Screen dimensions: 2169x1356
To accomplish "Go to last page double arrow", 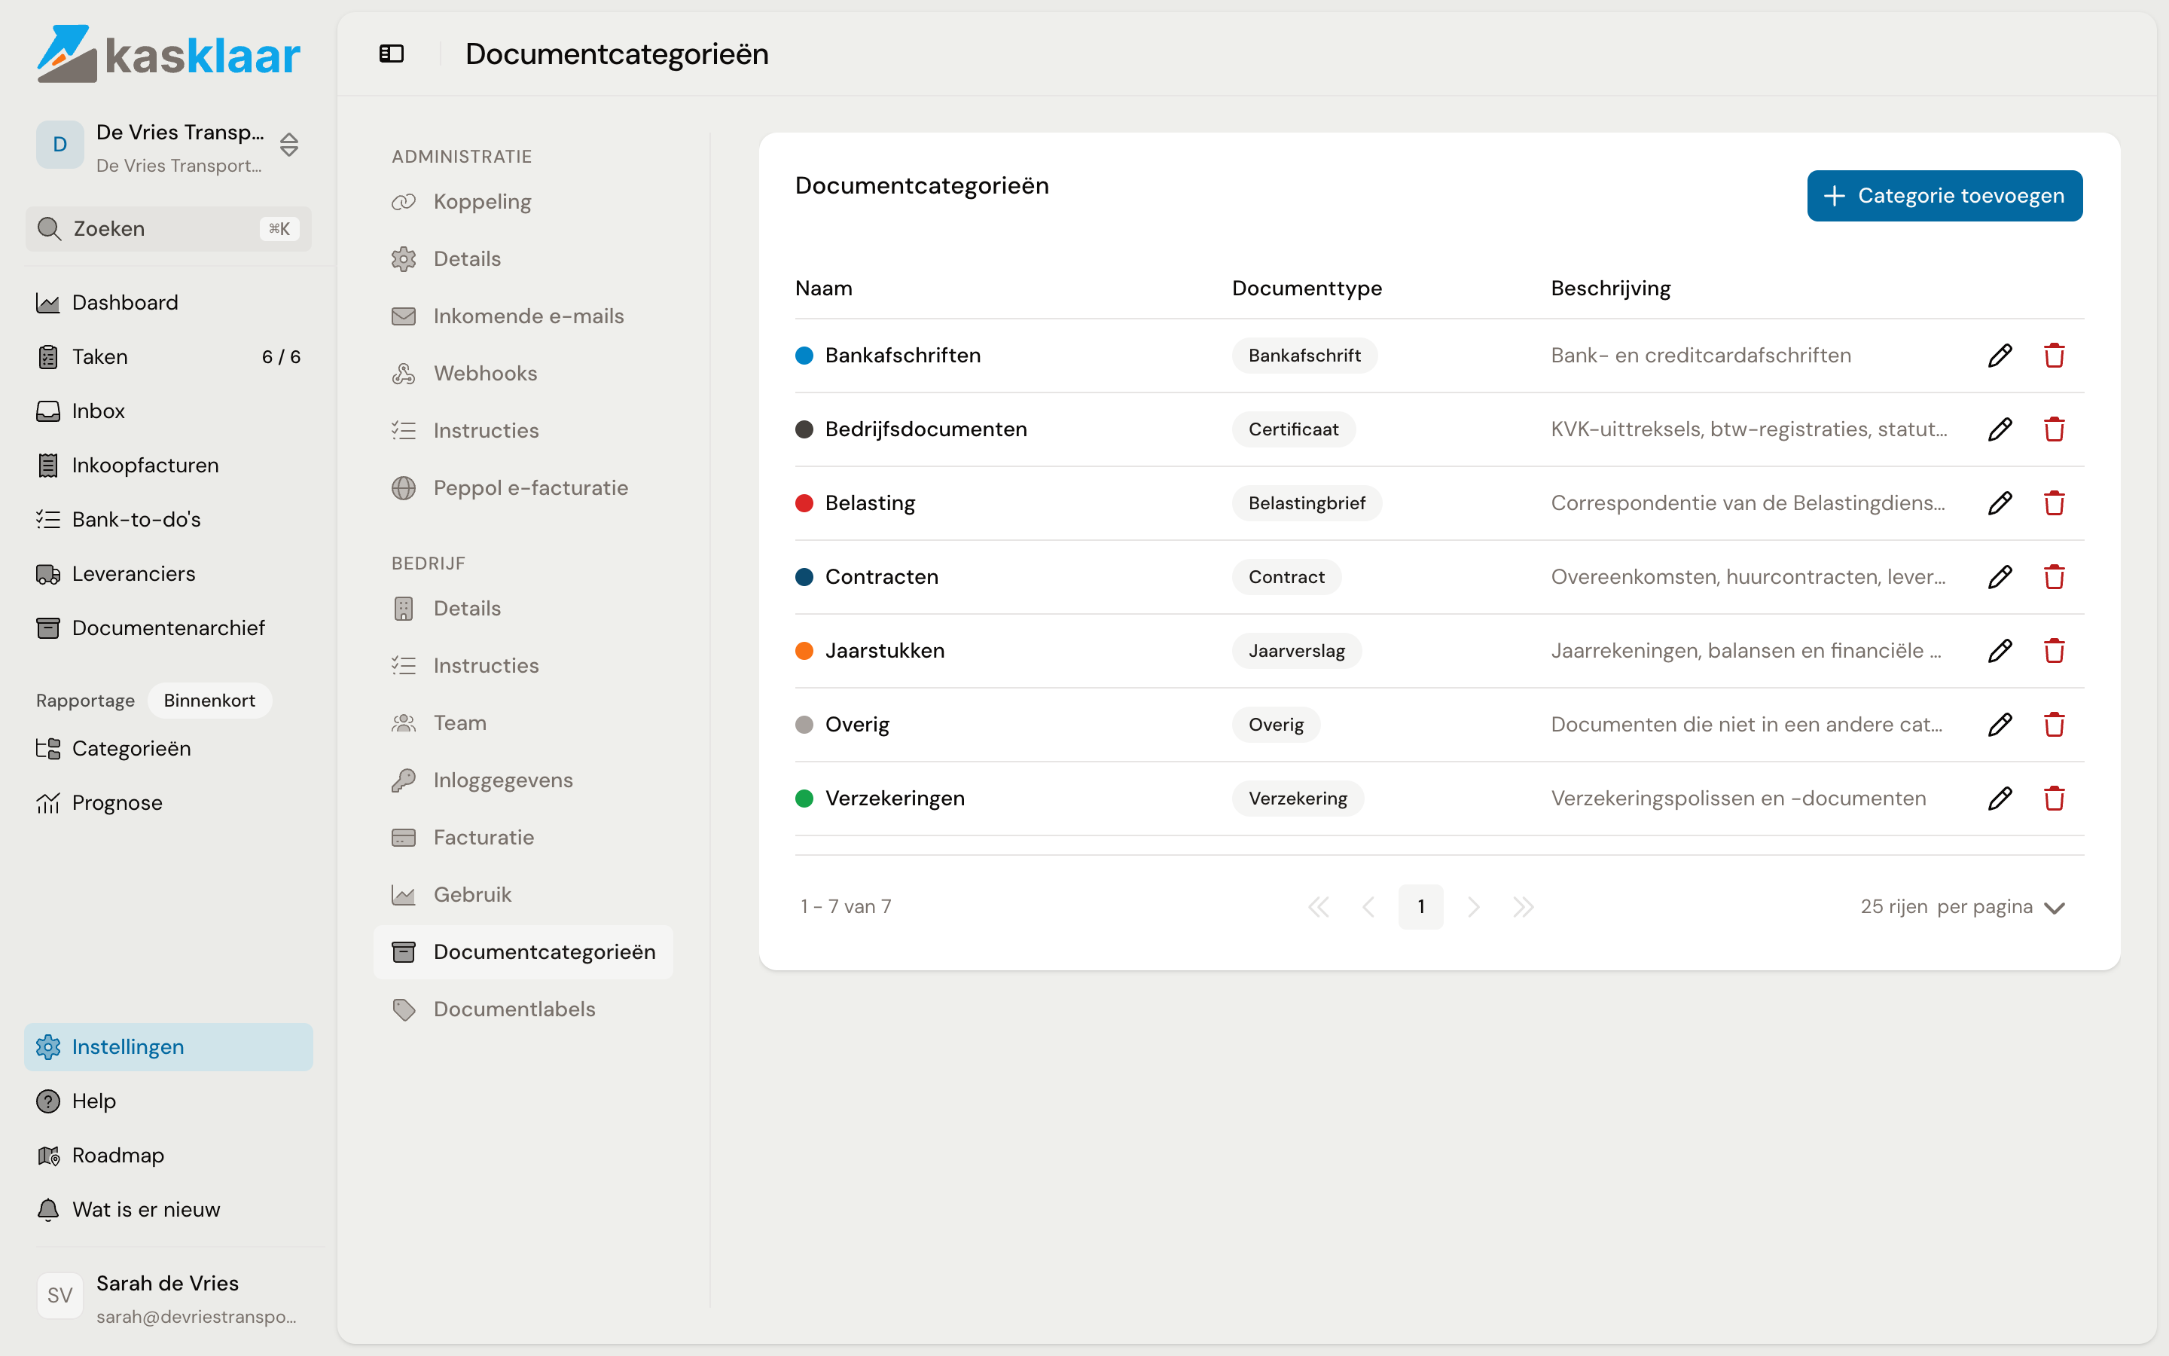I will [1523, 907].
